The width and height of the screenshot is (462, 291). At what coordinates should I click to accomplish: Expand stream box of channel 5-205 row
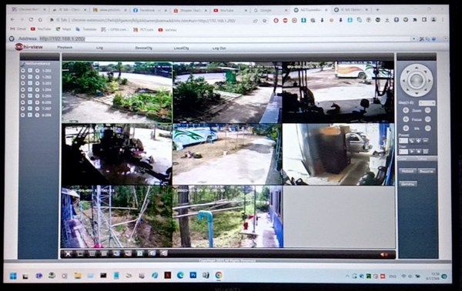30,96
